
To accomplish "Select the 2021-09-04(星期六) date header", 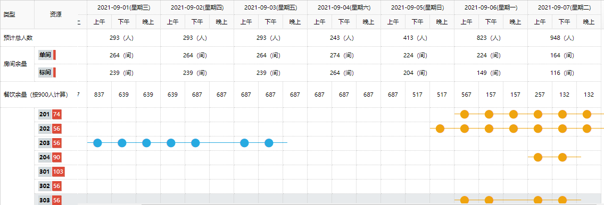I will tap(344, 7).
